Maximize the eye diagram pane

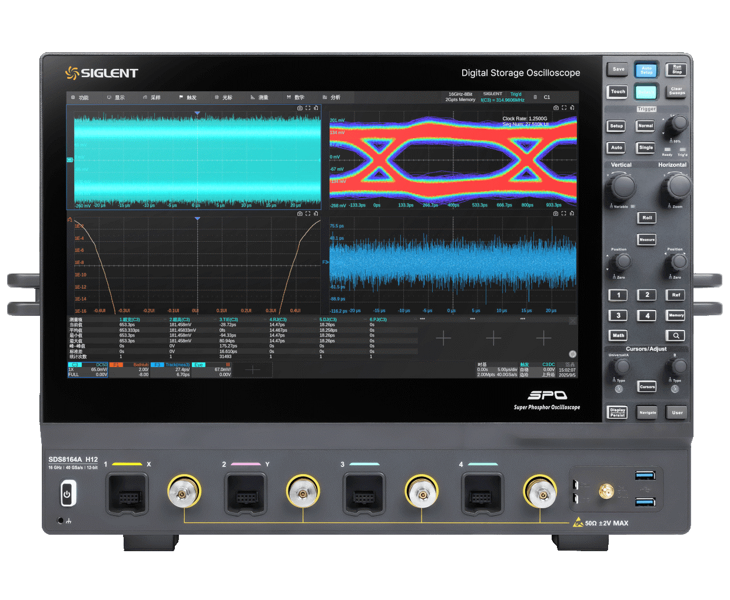564,108
